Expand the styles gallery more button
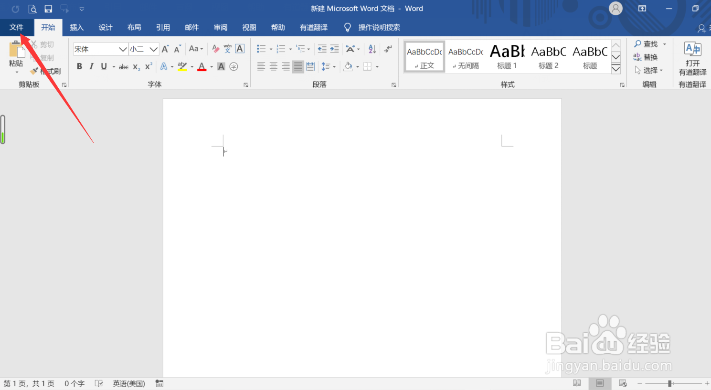This screenshot has height=390, width=711. [x=616, y=69]
